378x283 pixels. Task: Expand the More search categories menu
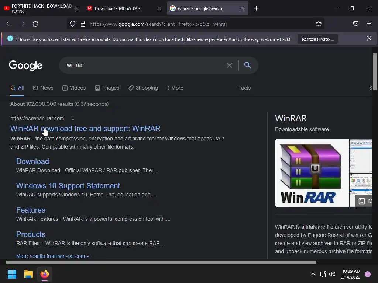pos(175,88)
